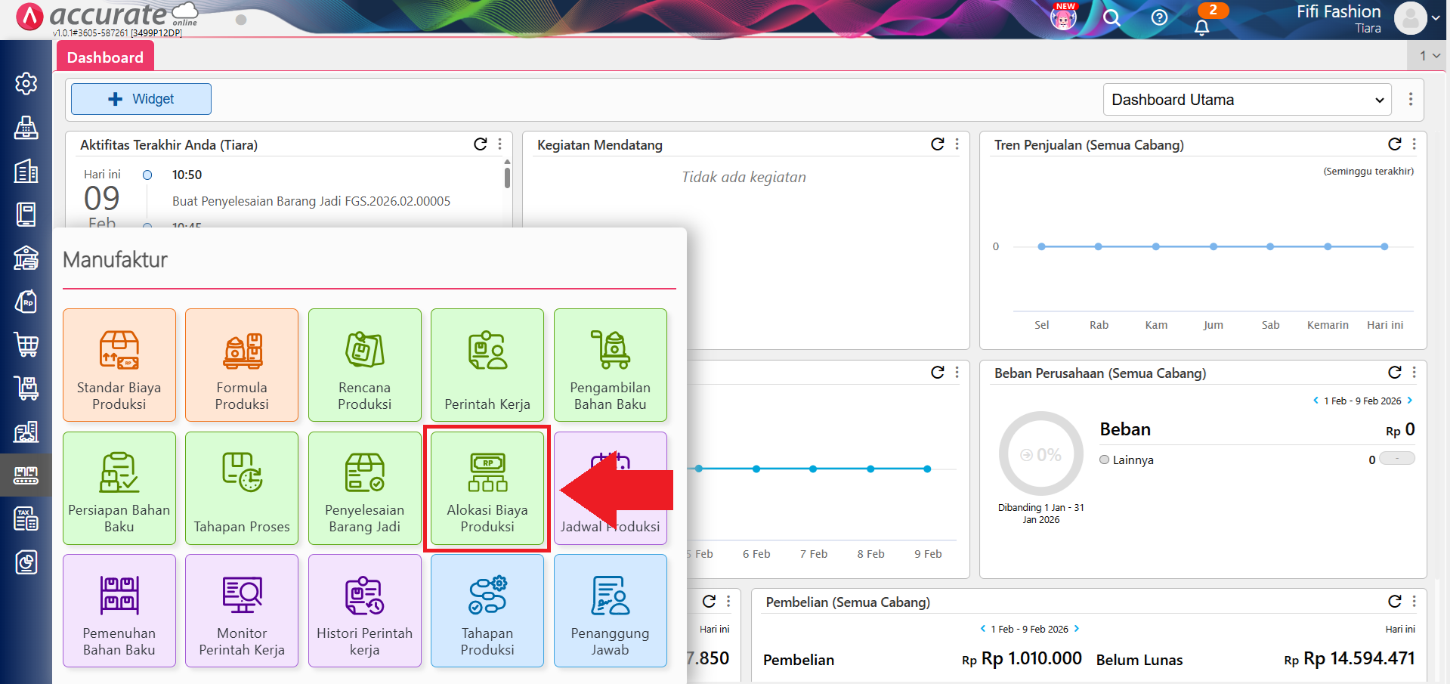Open Perintah Kerja module

pyautogui.click(x=487, y=365)
